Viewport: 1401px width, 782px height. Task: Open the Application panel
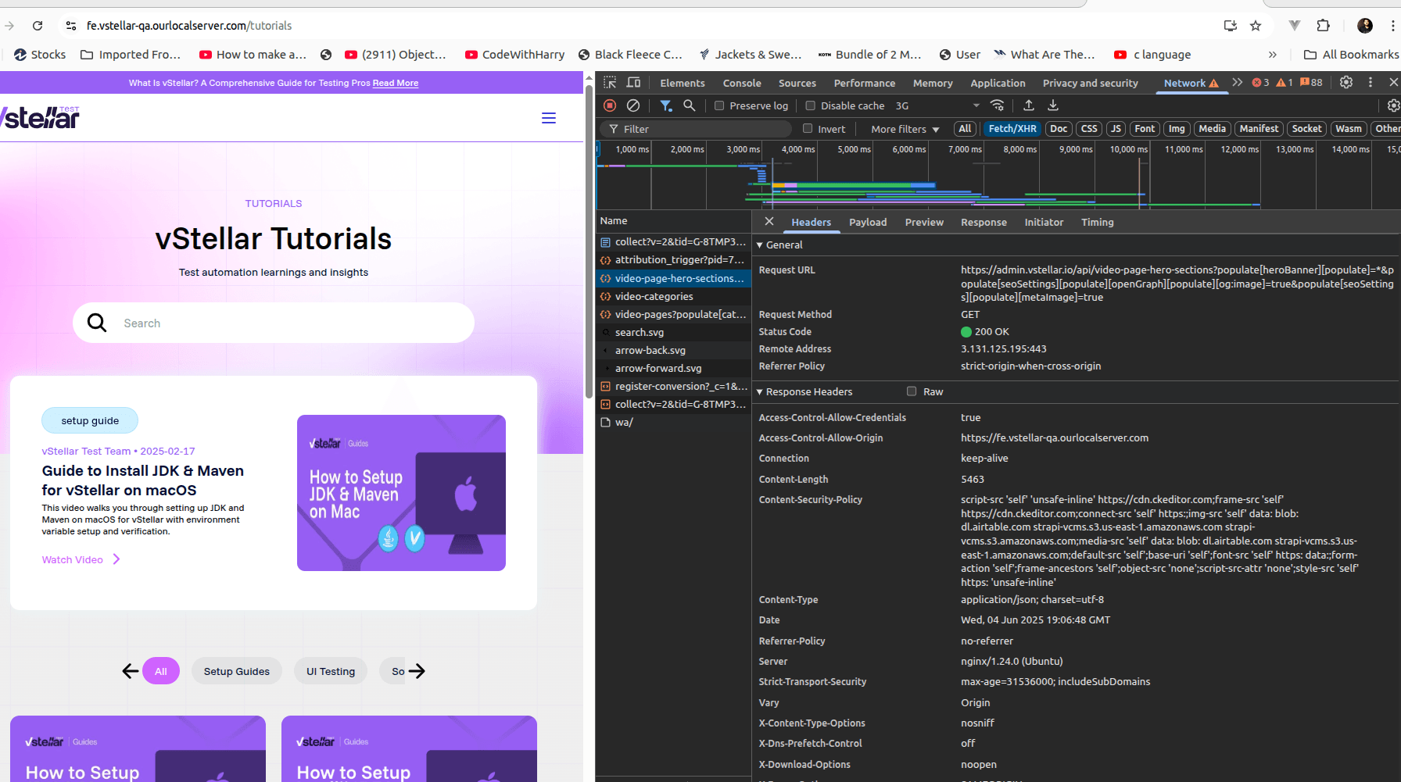pos(998,83)
